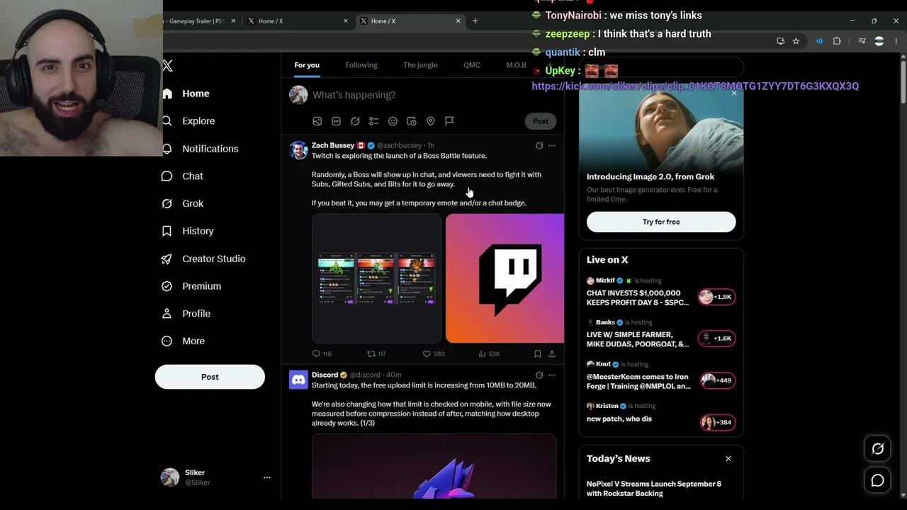Open Explore from the sidebar
This screenshot has width=907, height=510.
188,121
